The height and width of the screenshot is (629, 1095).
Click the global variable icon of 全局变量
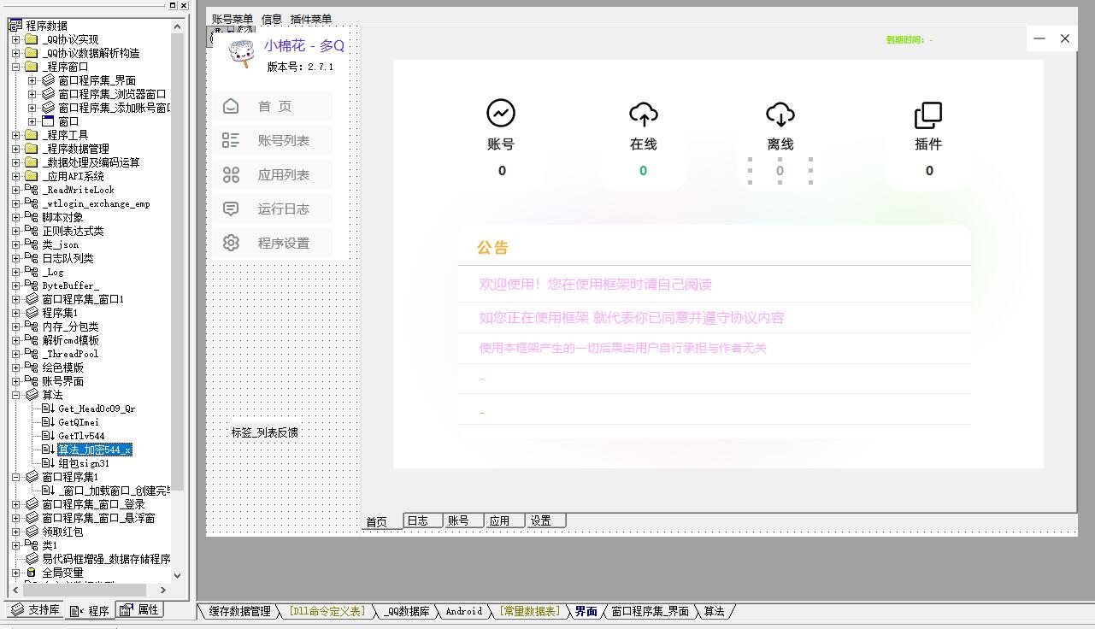32,573
